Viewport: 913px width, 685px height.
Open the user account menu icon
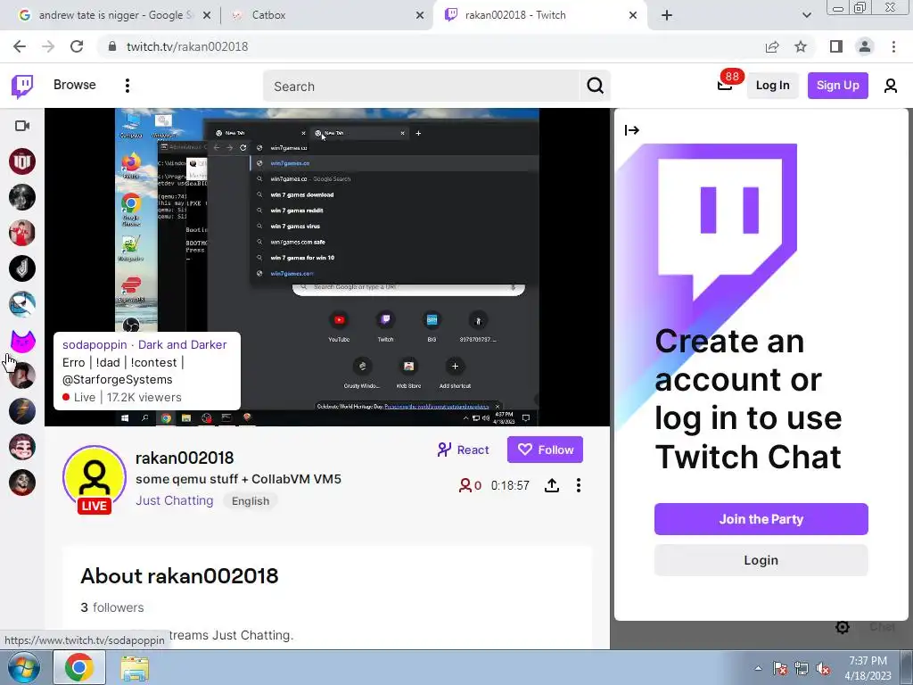tap(891, 87)
